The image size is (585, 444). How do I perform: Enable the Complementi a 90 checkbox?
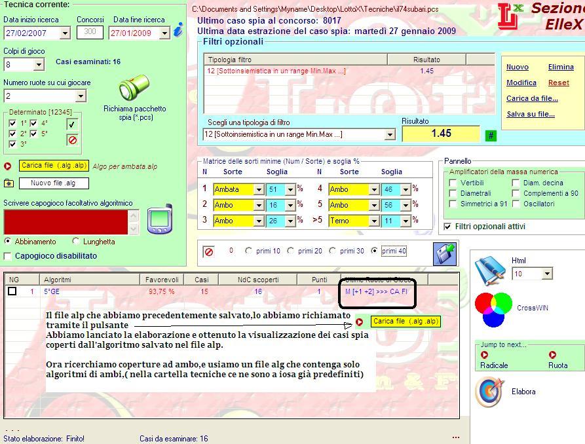coord(516,193)
